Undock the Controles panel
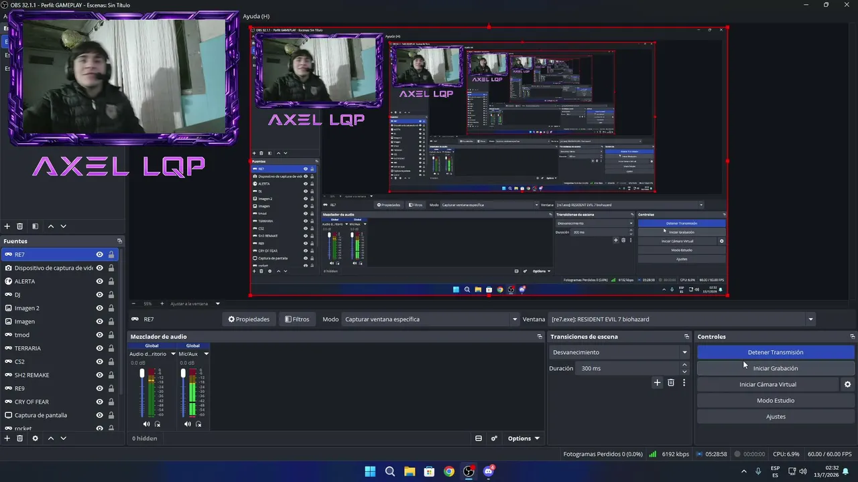Screen dimensions: 858x482 coord(852,337)
